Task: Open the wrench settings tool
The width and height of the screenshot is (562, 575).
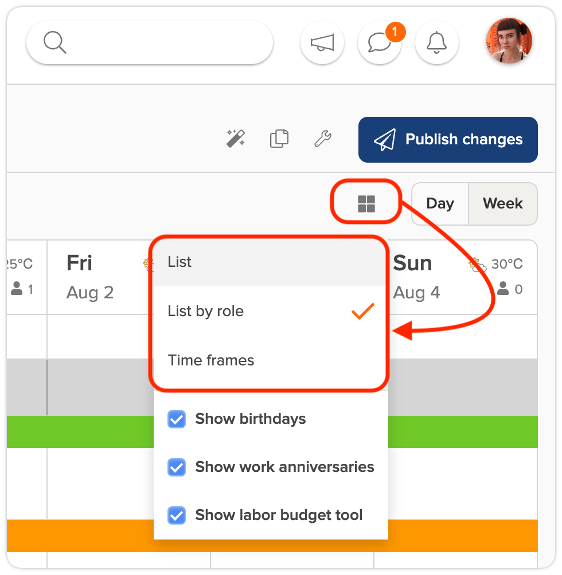Action: tap(323, 139)
